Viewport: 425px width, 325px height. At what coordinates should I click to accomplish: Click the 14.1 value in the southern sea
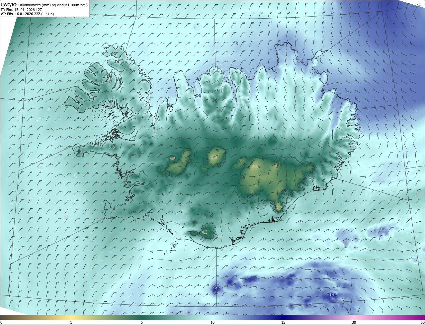[x=217, y=289]
